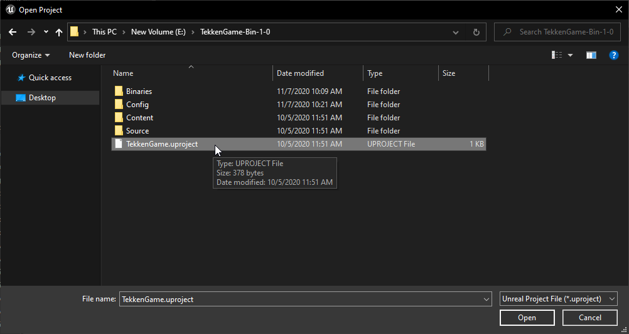Click the star icon beside Quick access

(x=21, y=78)
